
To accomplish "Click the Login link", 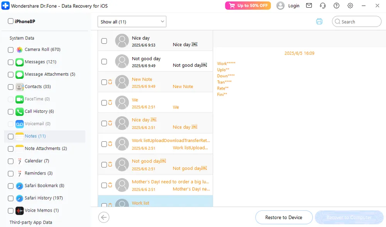I will click(x=293, y=6).
